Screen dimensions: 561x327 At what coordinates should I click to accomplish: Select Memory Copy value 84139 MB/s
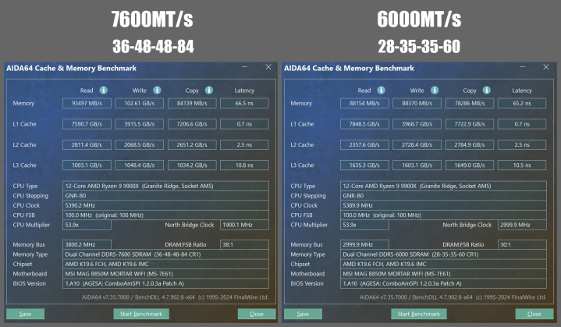(x=192, y=103)
